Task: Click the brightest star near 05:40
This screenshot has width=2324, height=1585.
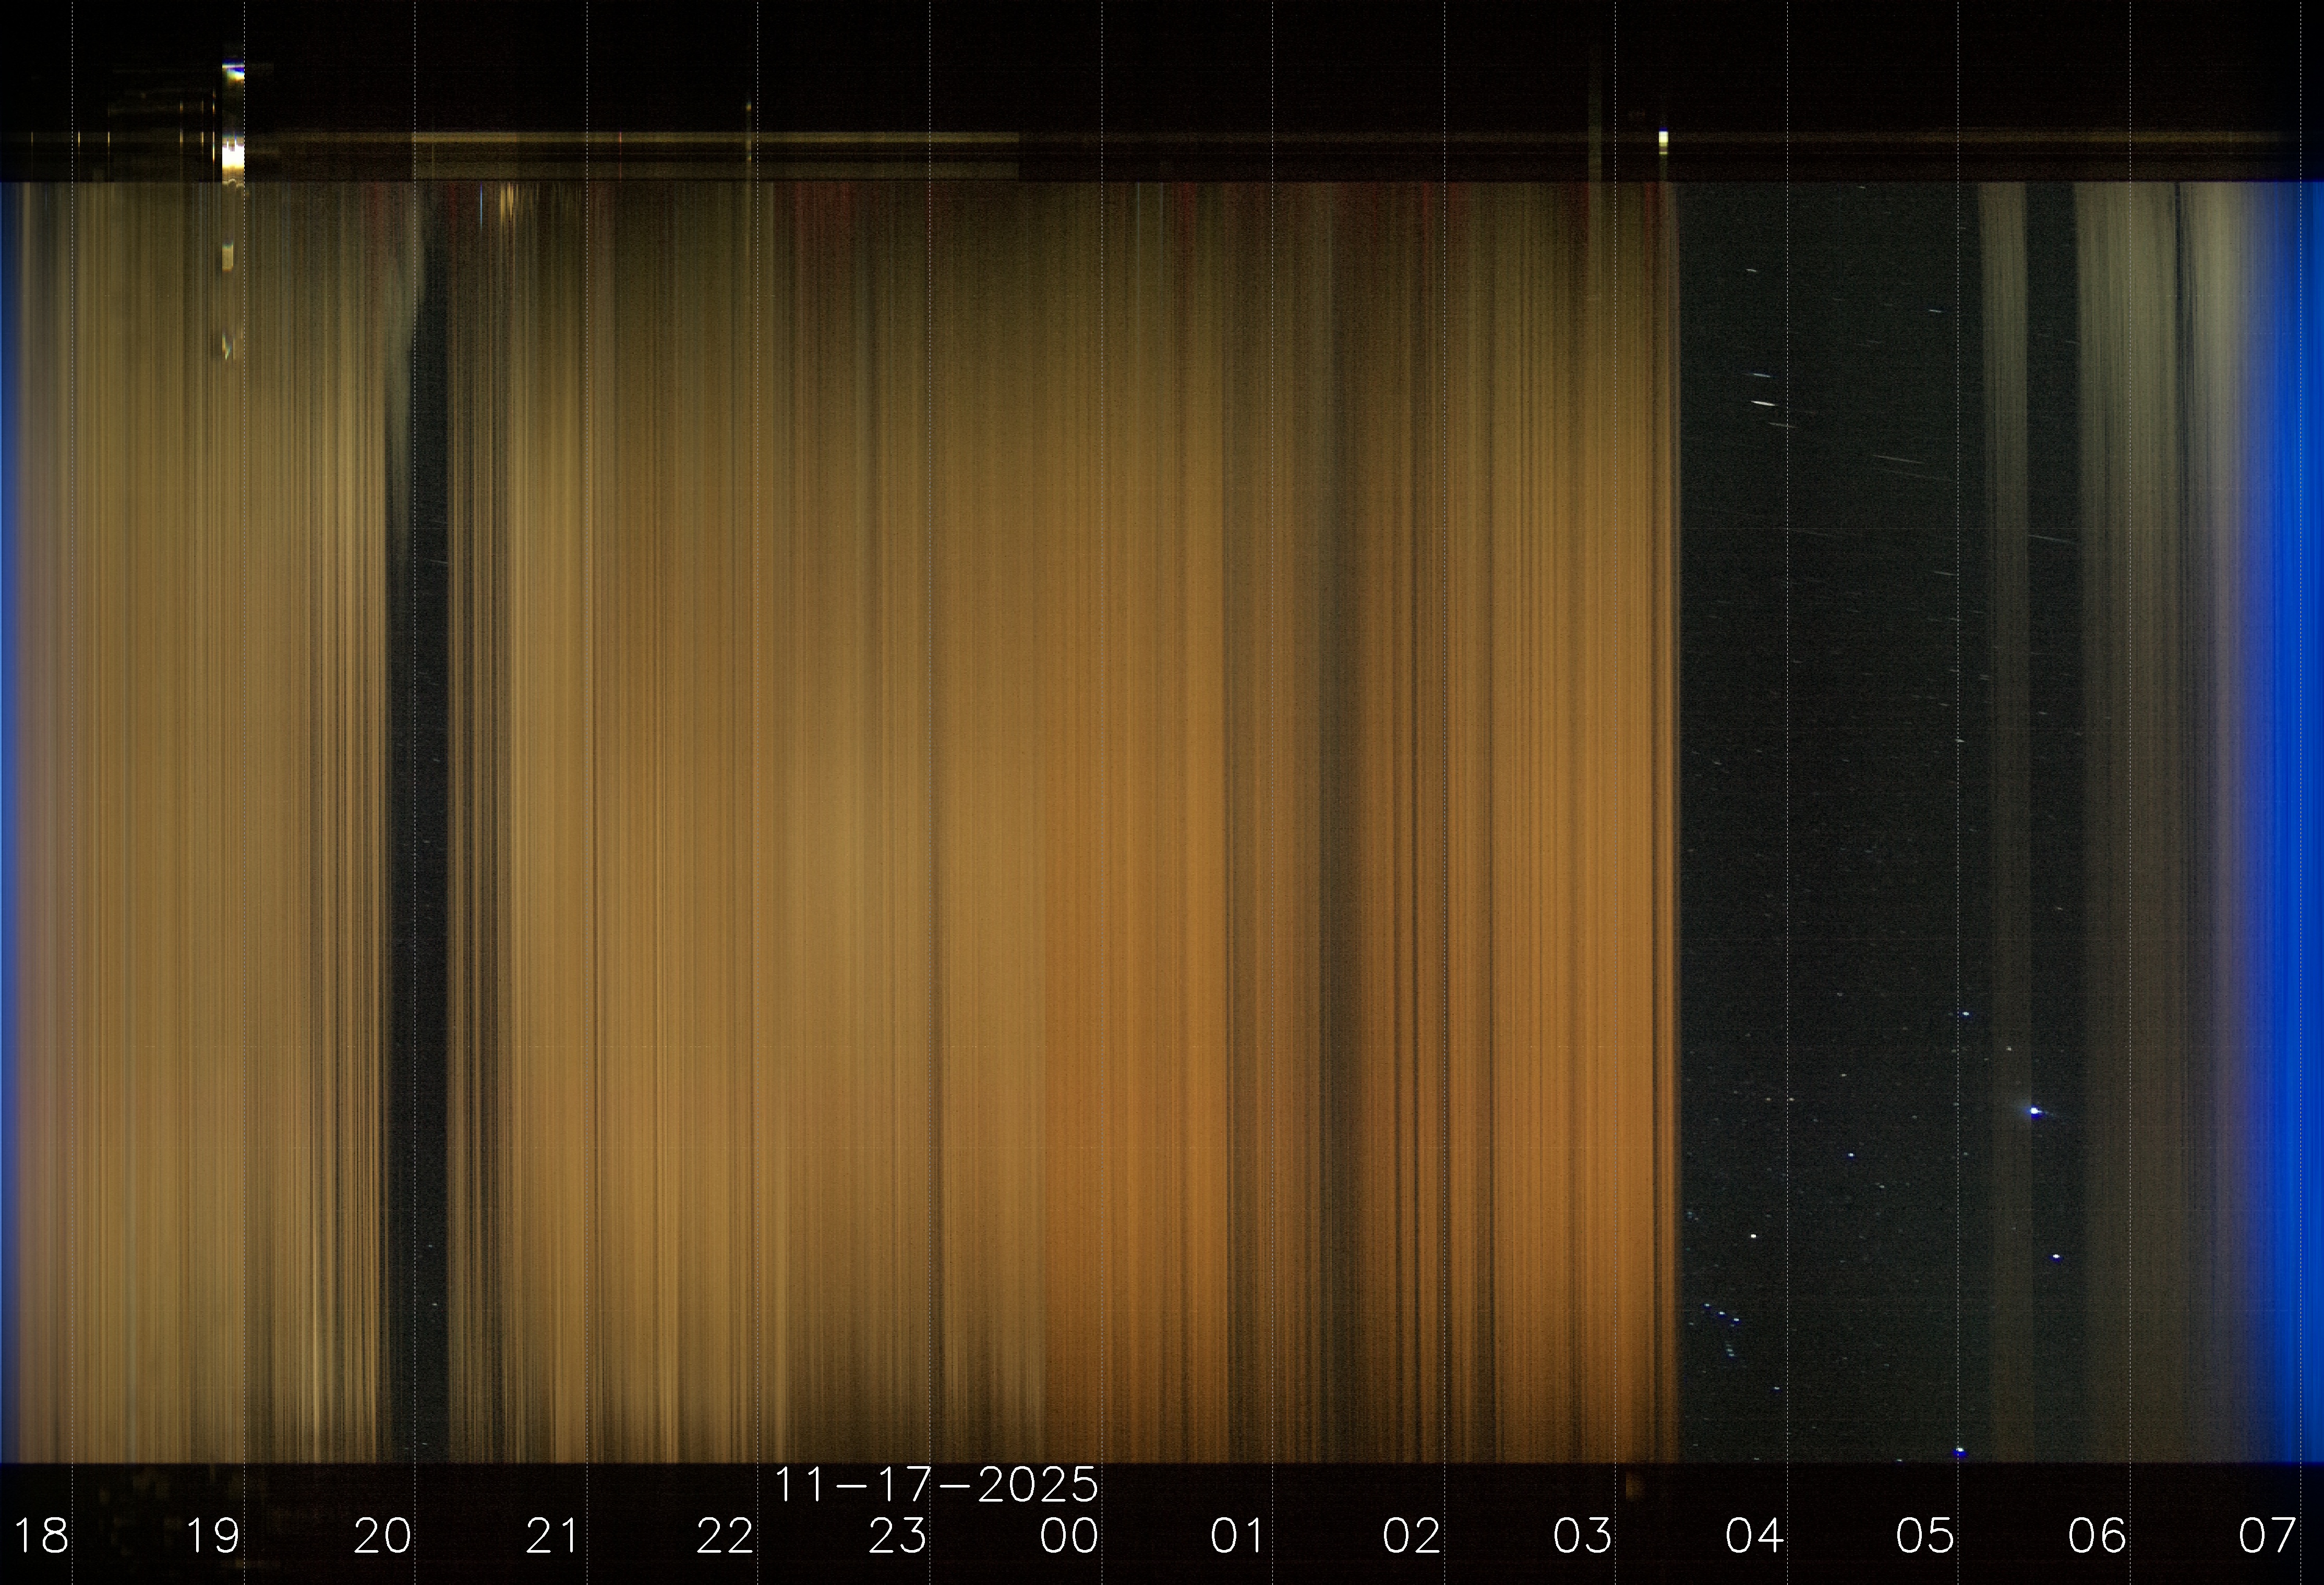Action: [x=2035, y=1111]
